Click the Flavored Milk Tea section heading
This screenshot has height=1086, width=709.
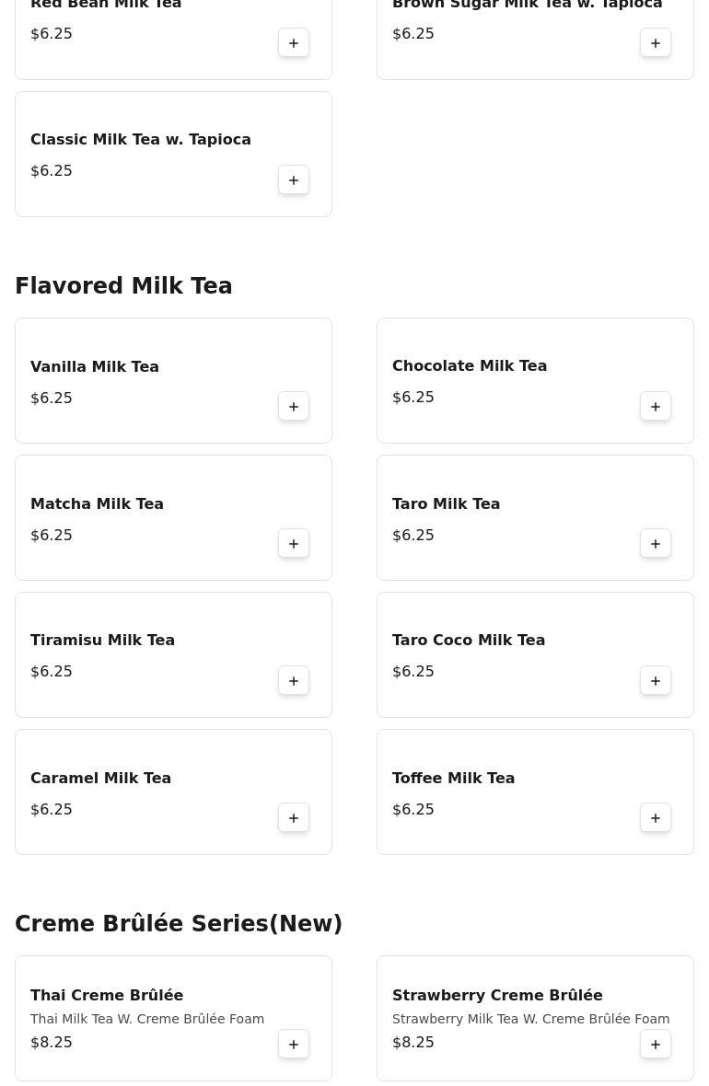point(123,286)
